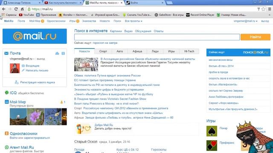The height and width of the screenshot is (153, 273).
Task: Click the calendar icon in Почта panel
Action: point(63,53)
